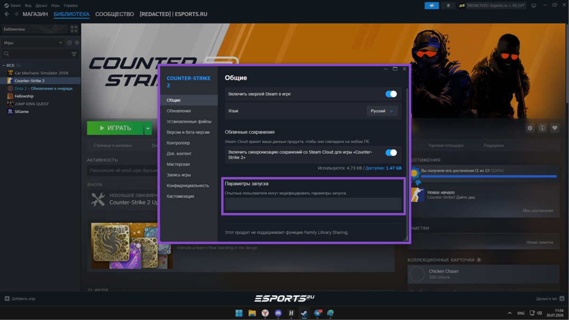Open the notifications bell
This screenshot has width=569, height=320.
click(448, 6)
